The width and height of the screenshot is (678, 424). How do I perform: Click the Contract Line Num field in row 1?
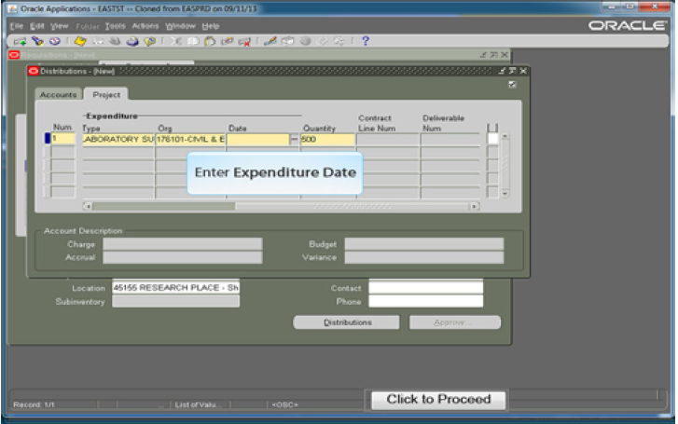pyautogui.click(x=388, y=139)
